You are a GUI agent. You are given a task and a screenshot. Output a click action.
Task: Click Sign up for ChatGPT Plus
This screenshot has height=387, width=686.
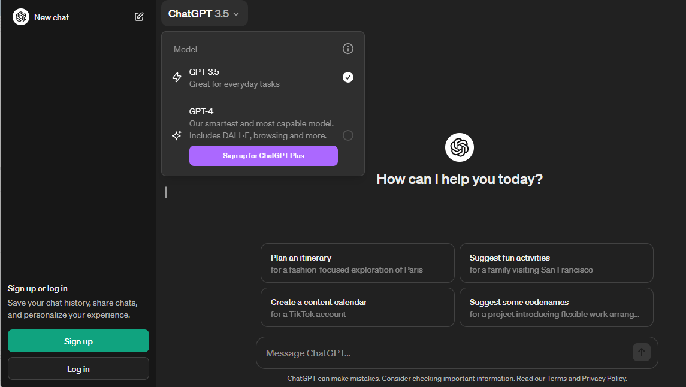[264, 156]
